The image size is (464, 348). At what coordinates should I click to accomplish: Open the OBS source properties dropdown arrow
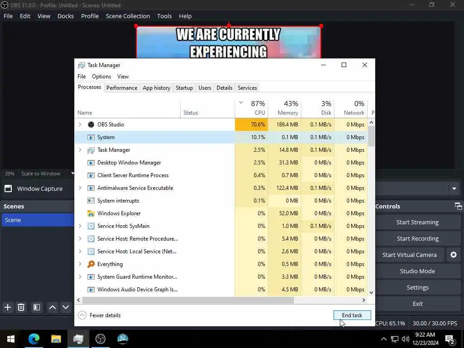point(454,188)
